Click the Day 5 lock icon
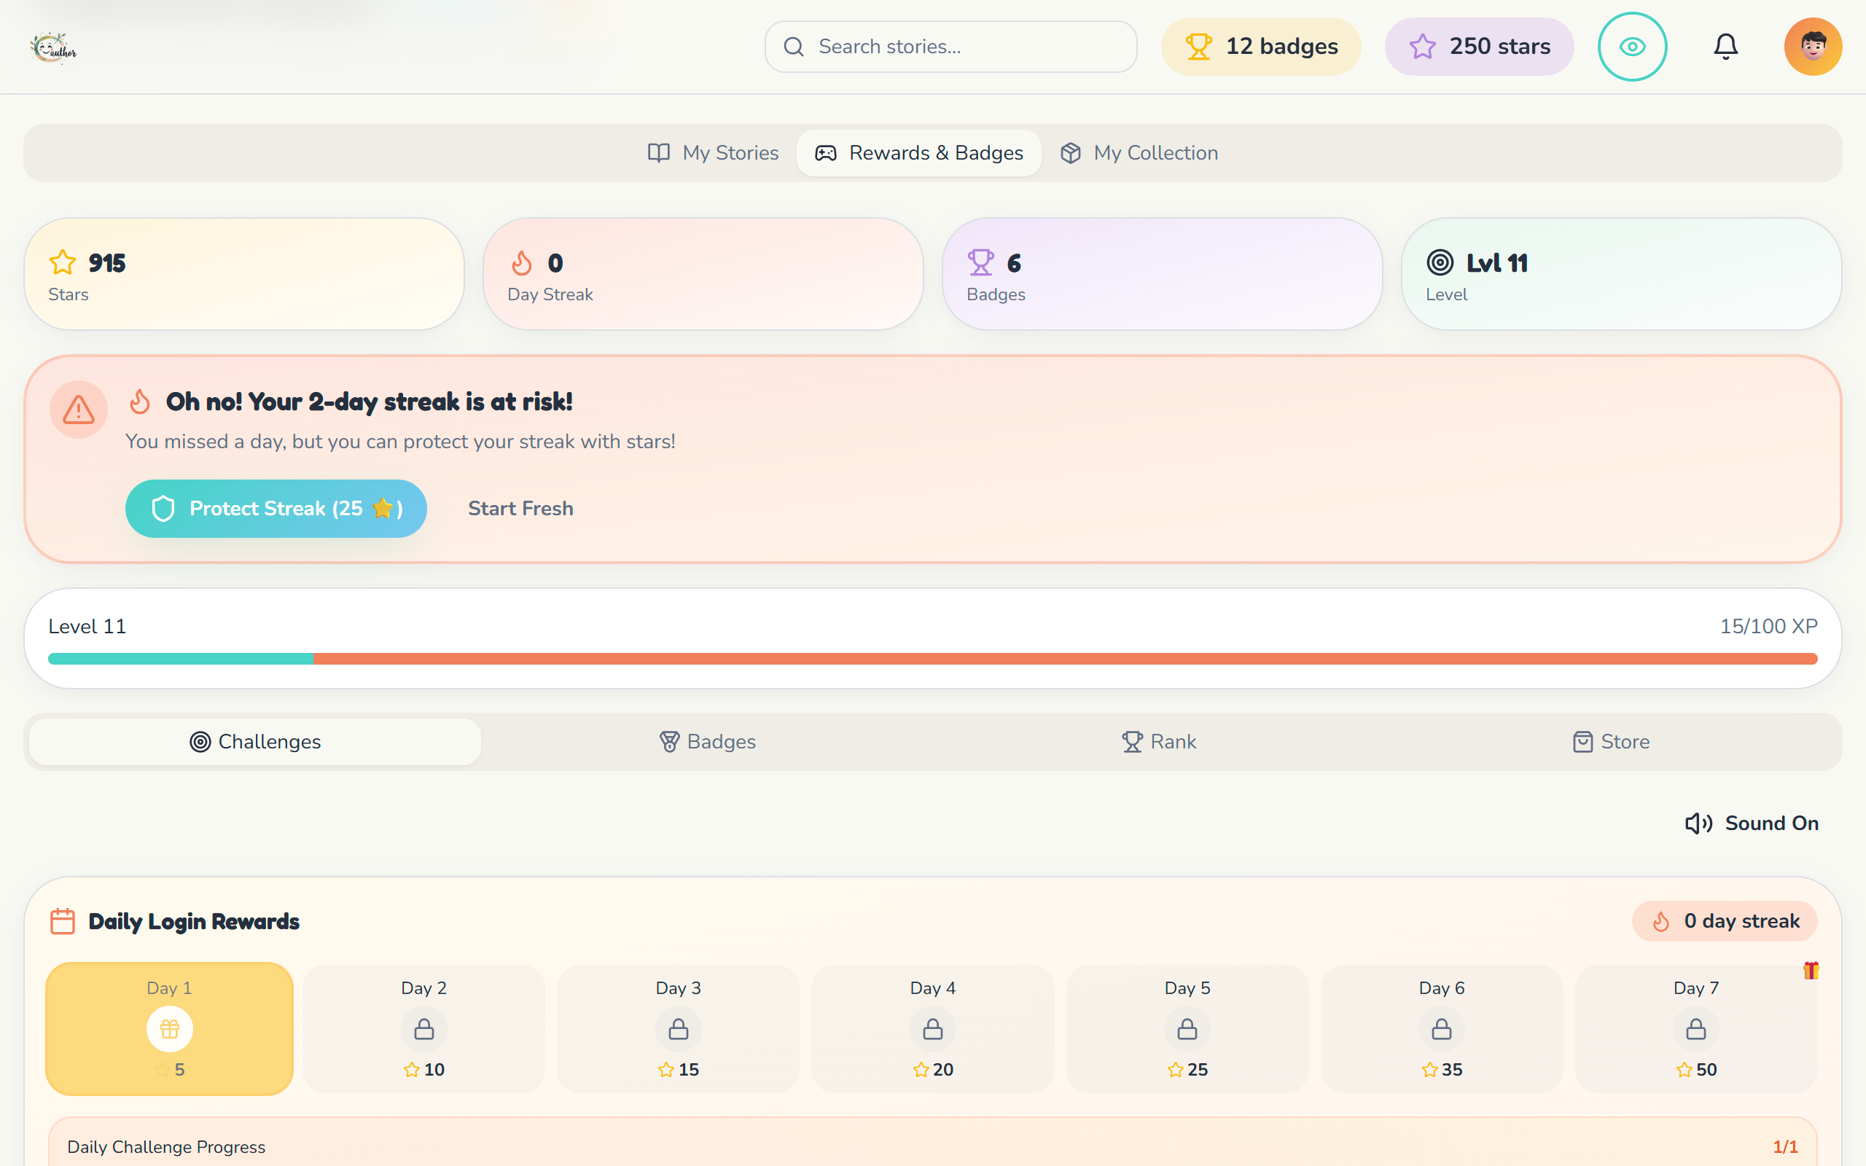Screen dimensions: 1866x1166 pos(1187,1030)
